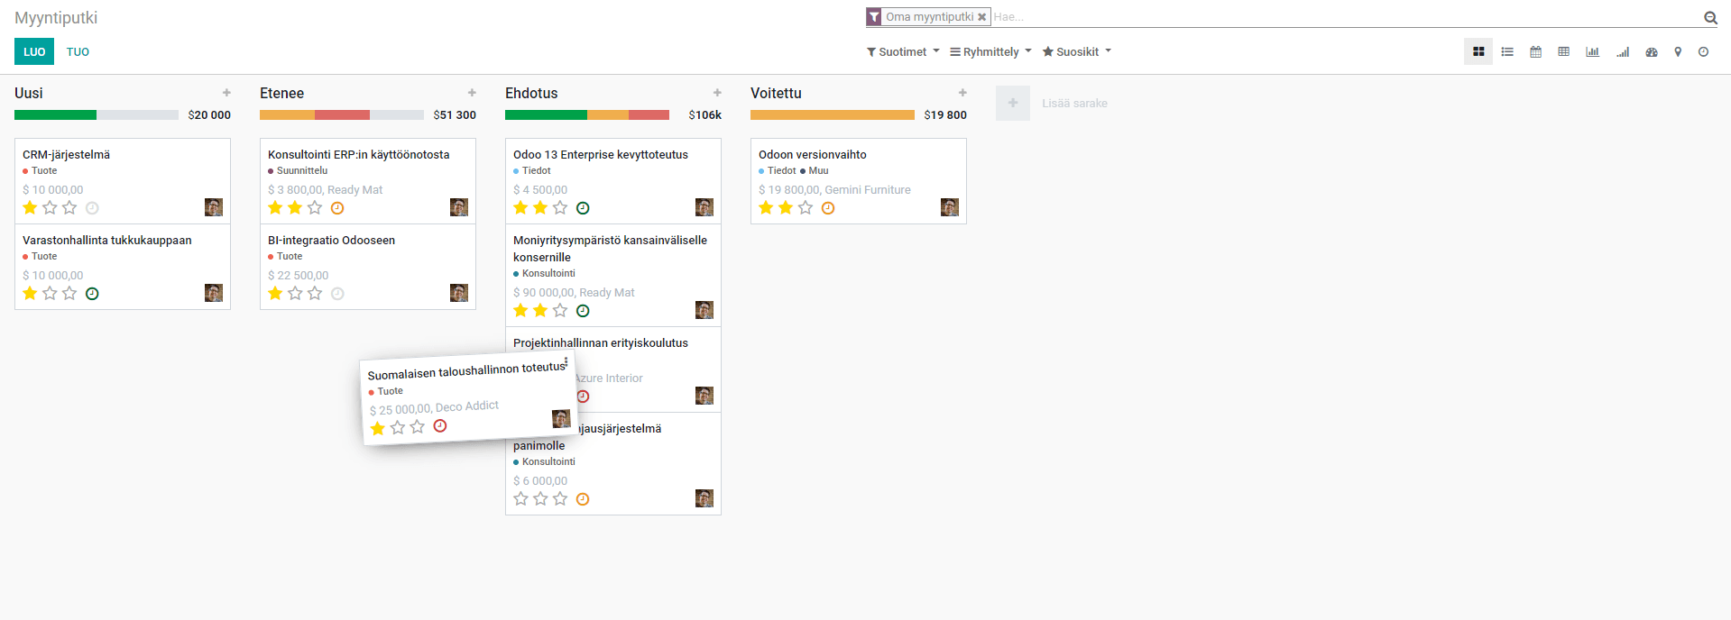Focus the Hae search field
1731x620 pixels.
pyautogui.click(x=1344, y=17)
